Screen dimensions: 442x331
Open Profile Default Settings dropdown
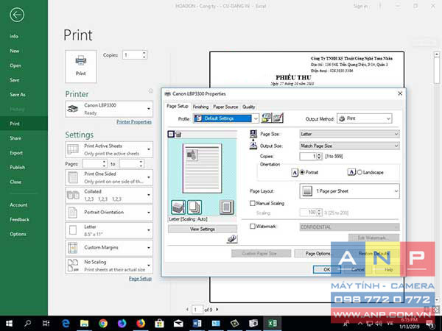tap(226, 118)
